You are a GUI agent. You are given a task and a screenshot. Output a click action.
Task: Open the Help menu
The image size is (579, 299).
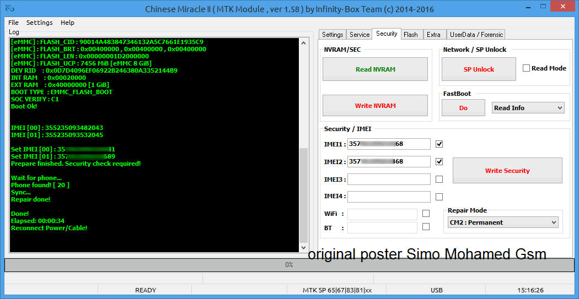point(68,23)
